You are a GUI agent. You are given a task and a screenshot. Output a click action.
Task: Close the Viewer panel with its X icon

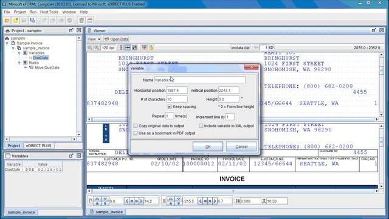(x=382, y=30)
